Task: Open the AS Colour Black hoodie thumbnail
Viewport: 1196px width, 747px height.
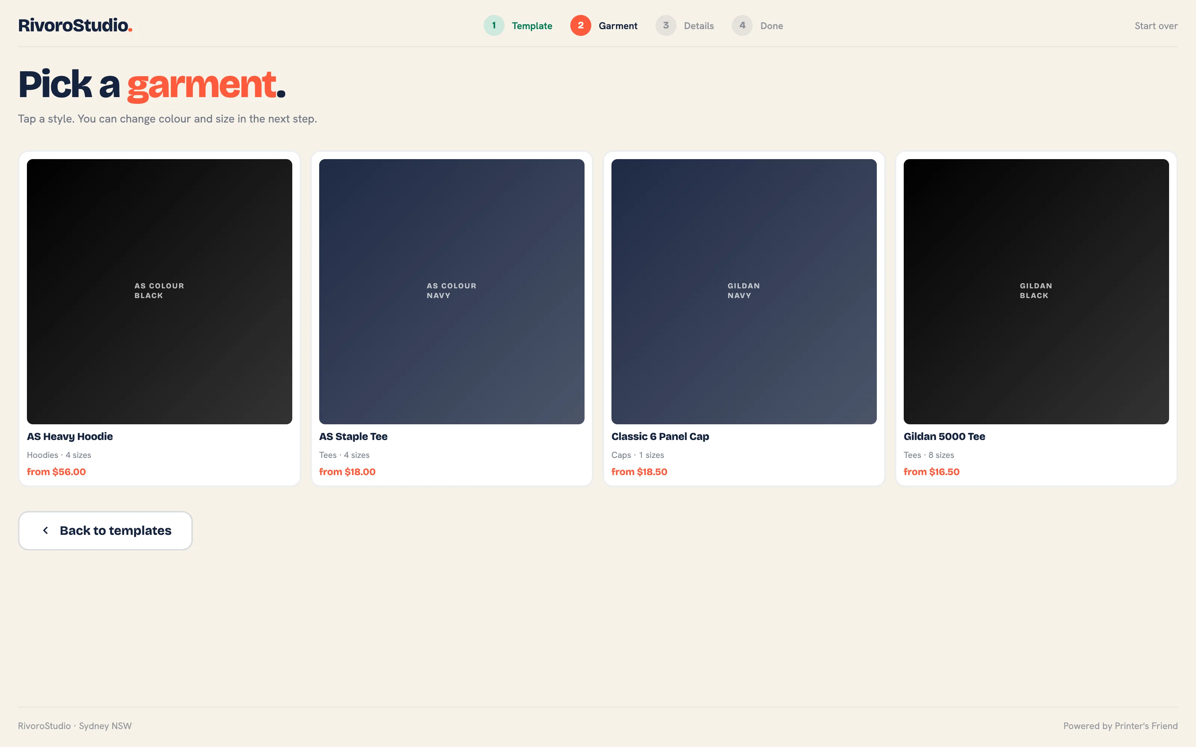Action: (159, 291)
